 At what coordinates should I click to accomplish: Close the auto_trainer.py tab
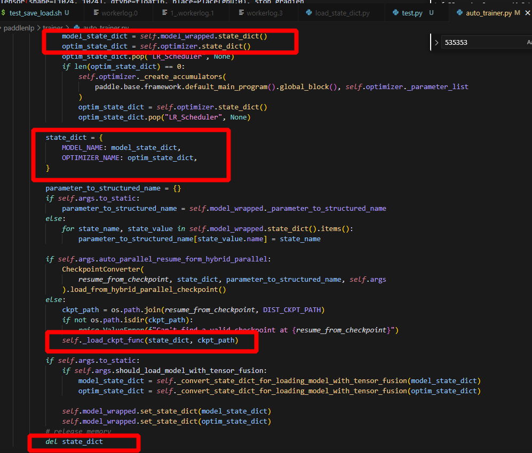click(527, 12)
